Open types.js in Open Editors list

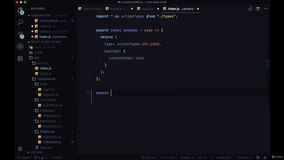point(51,32)
